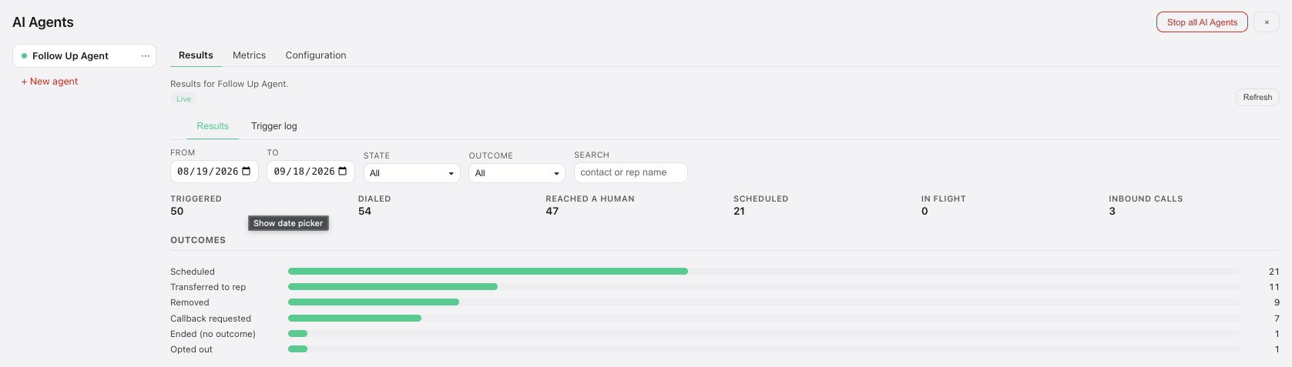Select the Follow Up Agent in sidebar
Viewport: 1292px width, 367px height.
click(x=84, y=56)
